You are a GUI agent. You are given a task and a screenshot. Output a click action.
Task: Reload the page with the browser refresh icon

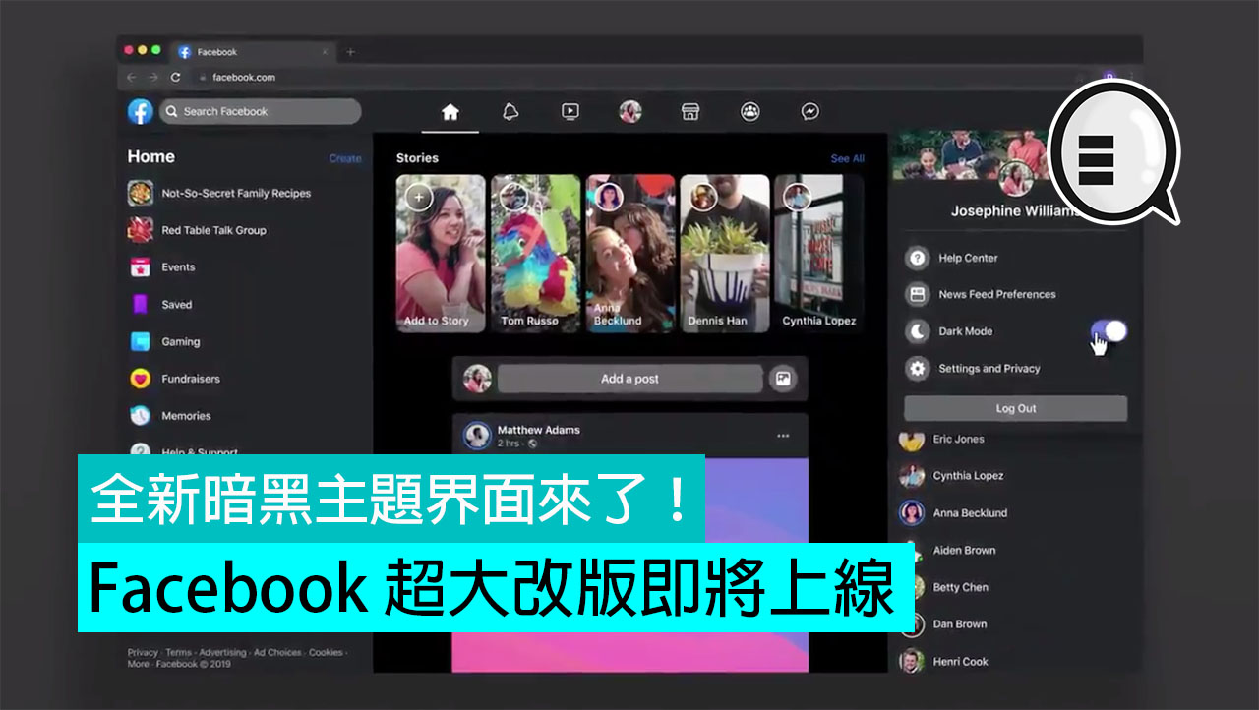click(175, 77)
